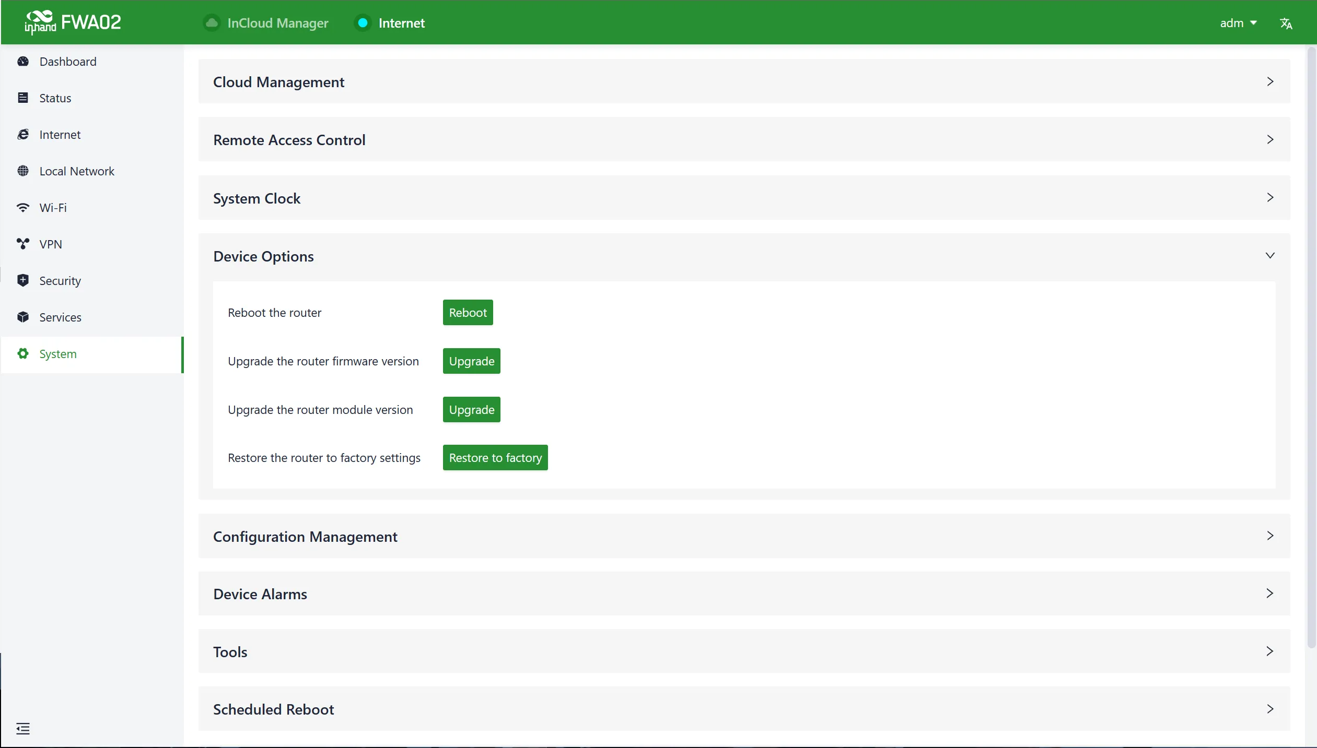The width and height of the screenshot is (1317, 748).
Task: Expand the Tools section
Action: coord(744,651)
